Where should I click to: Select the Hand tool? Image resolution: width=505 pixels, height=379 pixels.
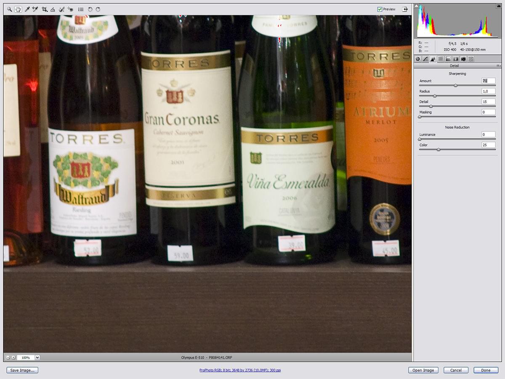click(x=18, y=9)
